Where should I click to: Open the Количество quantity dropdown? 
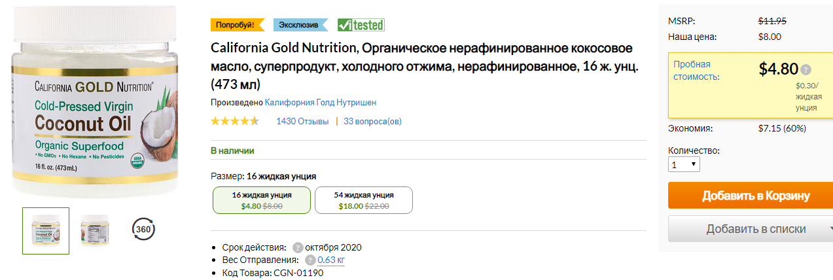[x=684, y=164]
